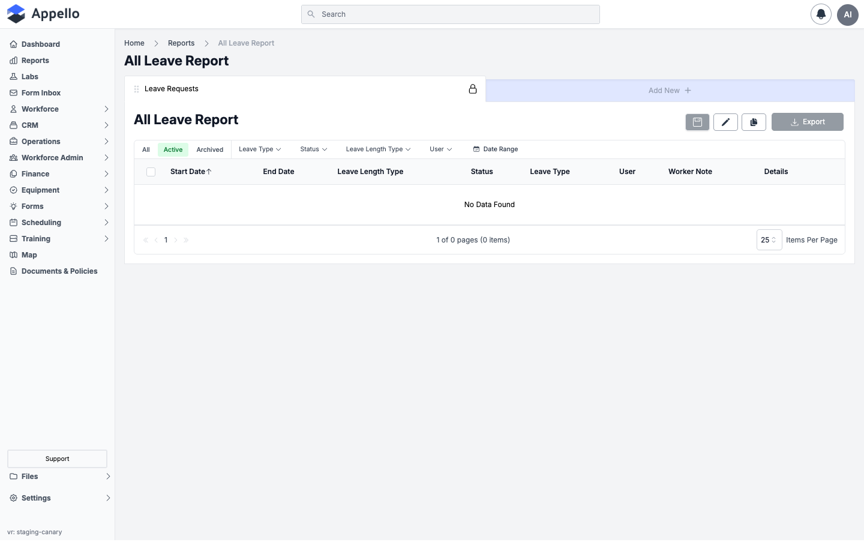The image size is (864, 551).
Task: Go to the previous page arrow
Action: (156, 240)
